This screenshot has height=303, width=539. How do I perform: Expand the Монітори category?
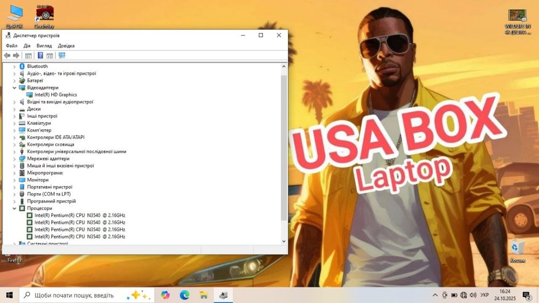[15, 180]
